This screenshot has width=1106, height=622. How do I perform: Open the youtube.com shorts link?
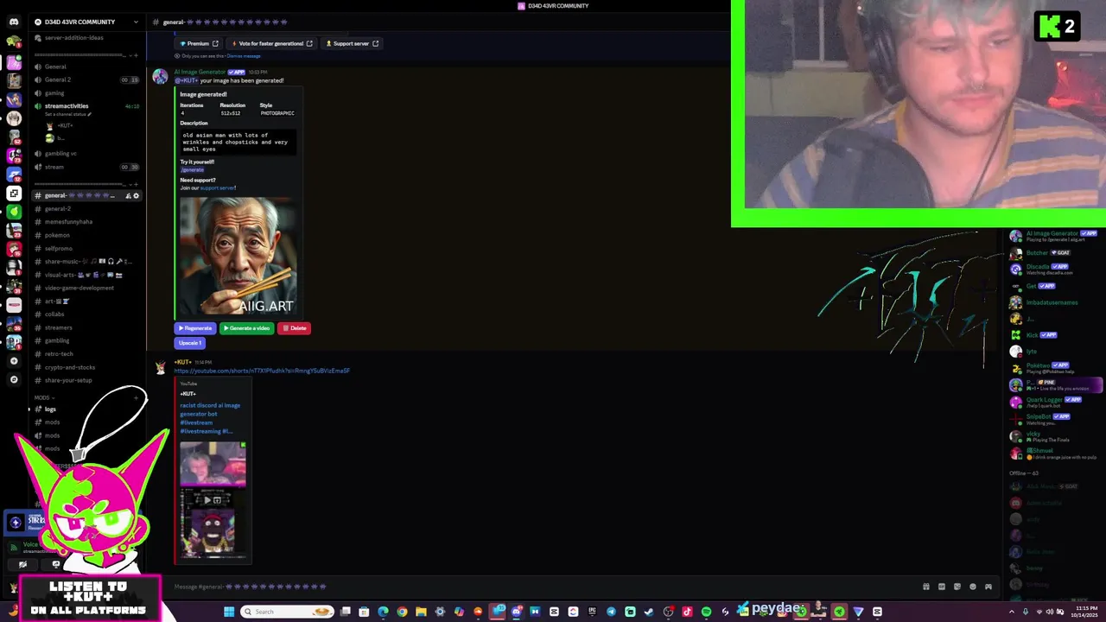click(262, 371)
